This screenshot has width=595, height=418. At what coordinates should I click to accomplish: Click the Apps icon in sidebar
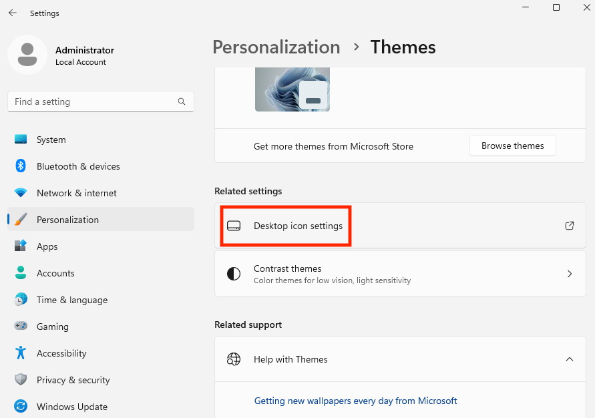[x=21, y=246]
